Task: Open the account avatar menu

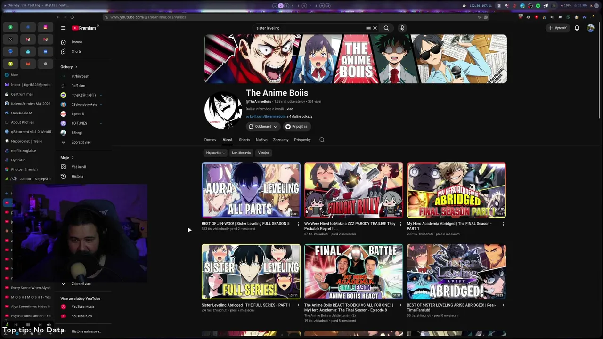Action: pyautogui.click(x=590, y=28)
